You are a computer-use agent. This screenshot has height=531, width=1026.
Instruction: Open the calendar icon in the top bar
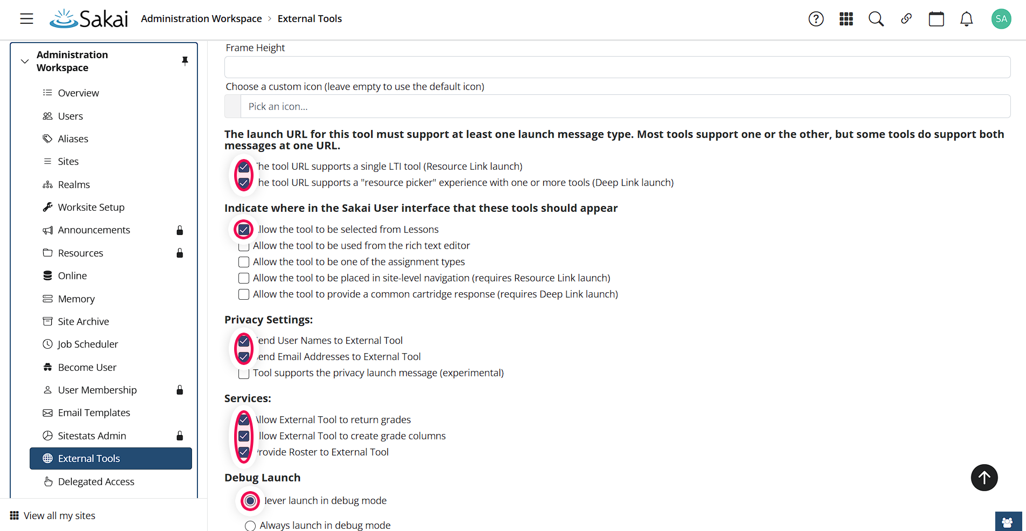(x=936, y=18)
